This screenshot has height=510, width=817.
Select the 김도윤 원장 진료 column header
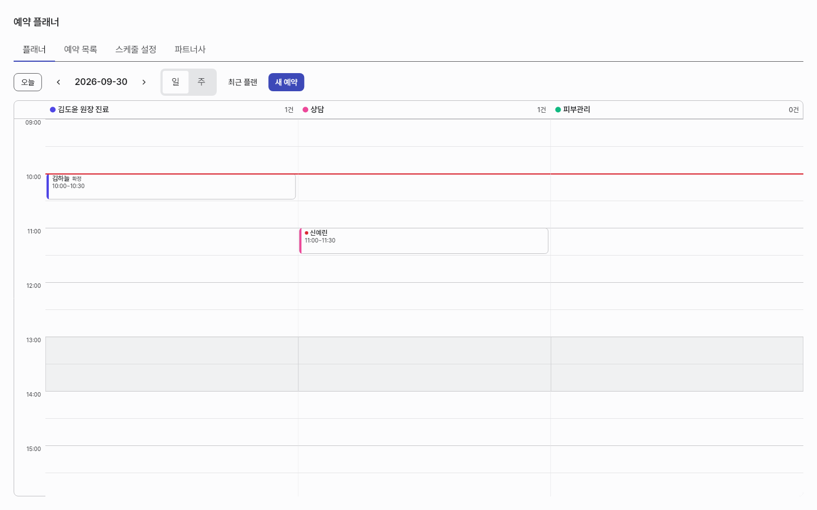tap(171, 110)
